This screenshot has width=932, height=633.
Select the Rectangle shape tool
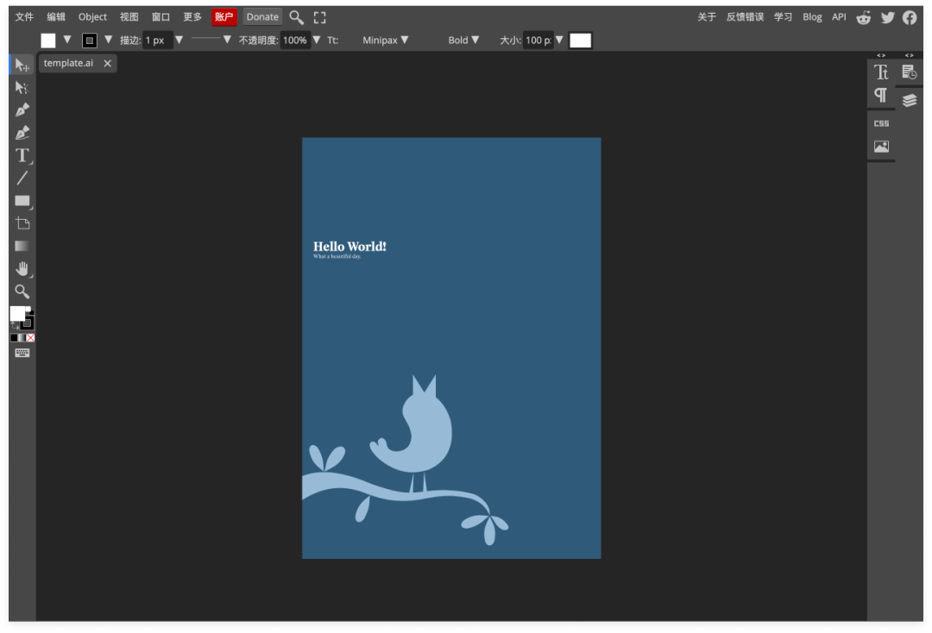[22, 201]
